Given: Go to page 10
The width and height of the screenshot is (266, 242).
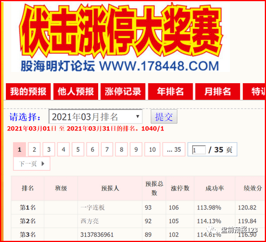Looking at the screenshot, I should (153, 149).
